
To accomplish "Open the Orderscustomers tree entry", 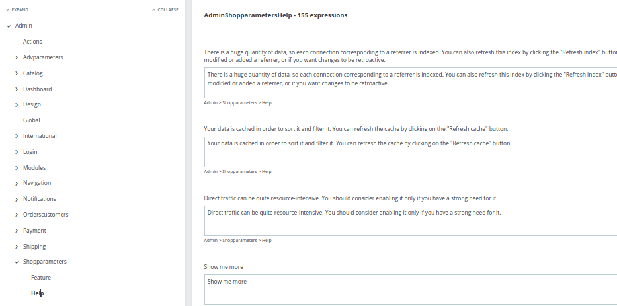I will pos(46,215).
